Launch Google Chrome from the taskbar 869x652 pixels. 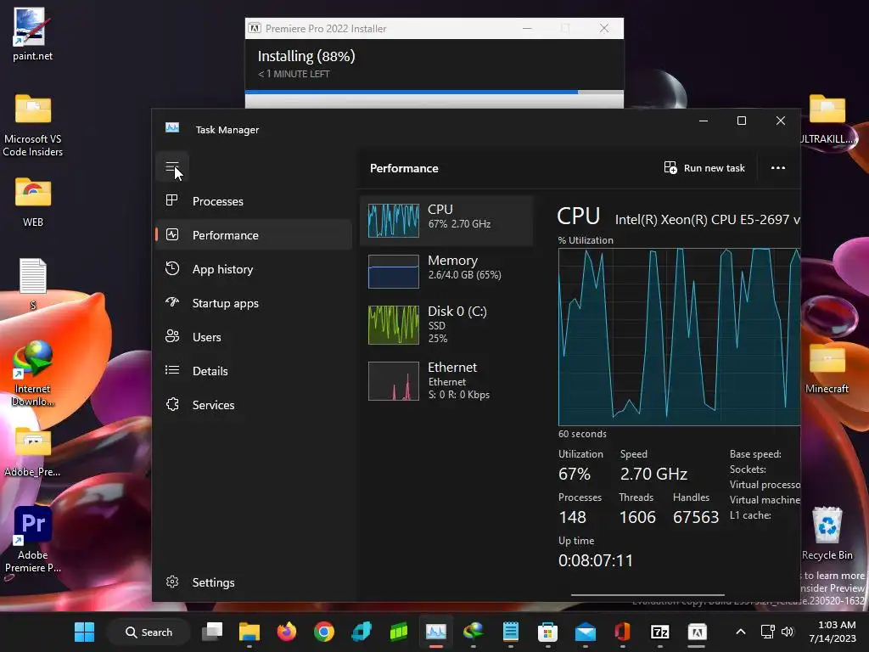click(x=324, y=632)
